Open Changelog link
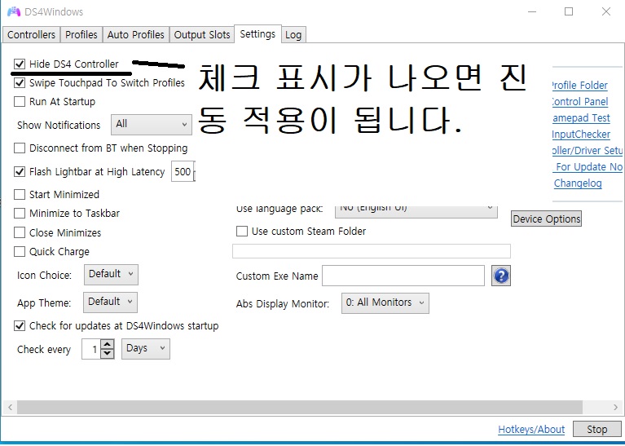 coord(578,183)
